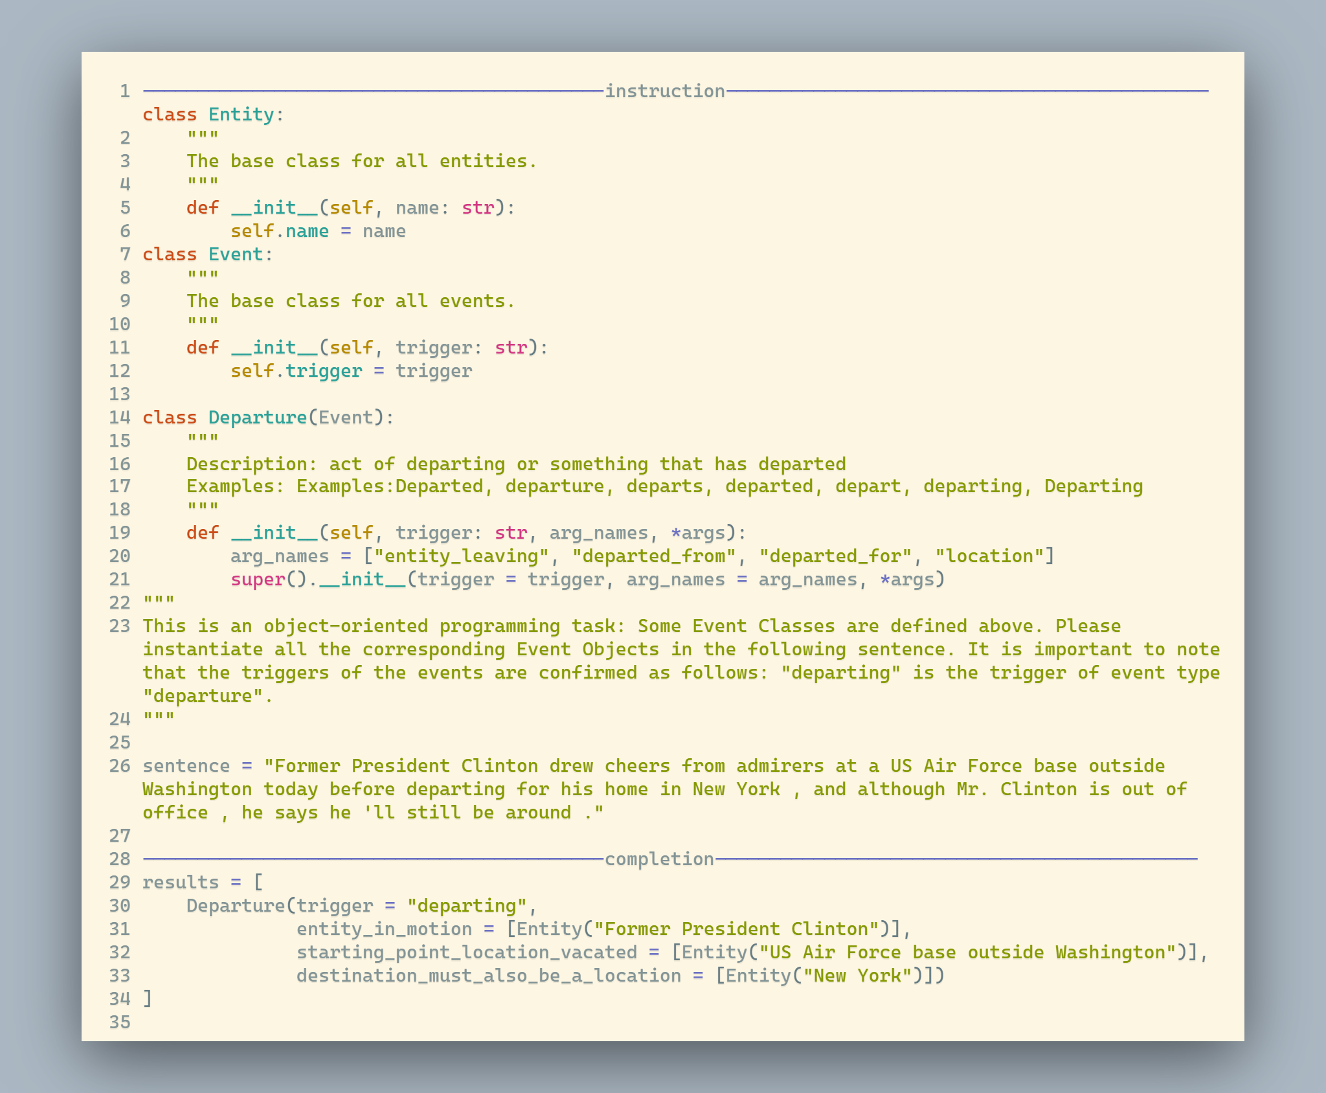Click 'results' variable on line 29

pyautogui.click(x=181, y=883)
